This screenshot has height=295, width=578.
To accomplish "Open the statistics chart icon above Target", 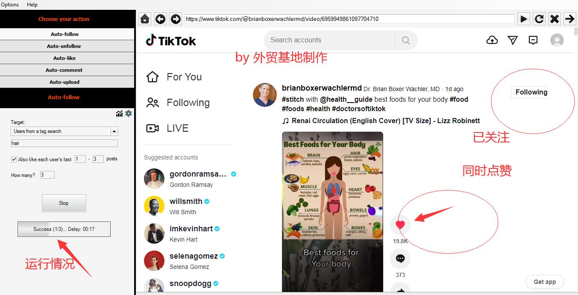I will tap(119, 113).
